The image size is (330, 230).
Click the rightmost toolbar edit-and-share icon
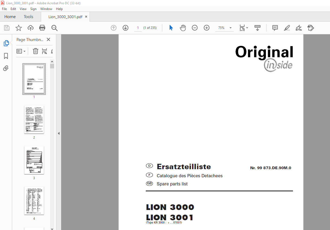pyautogui.click(x=311, y=28)
